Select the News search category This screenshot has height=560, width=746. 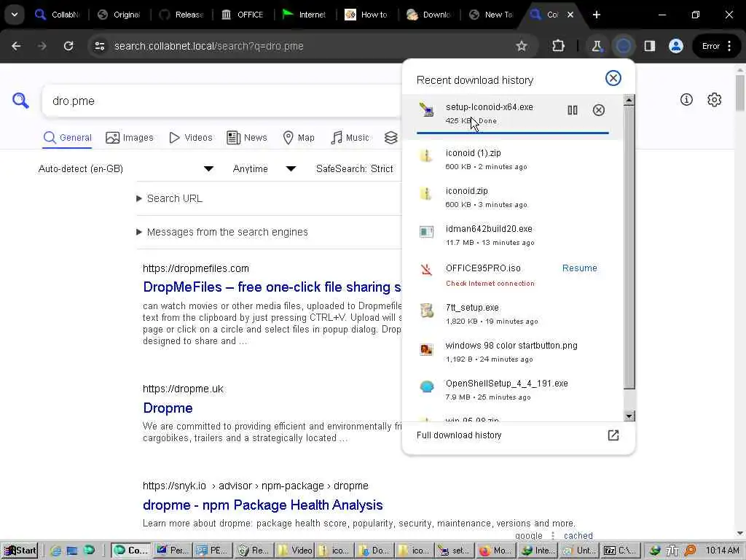(x=247, y=138)
